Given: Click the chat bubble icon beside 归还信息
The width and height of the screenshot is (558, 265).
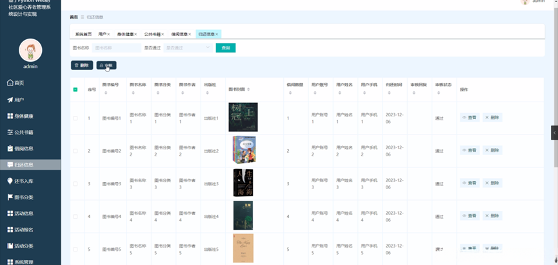Looking at the screenshot, I should pyautogui.click(x=10, y=165).
